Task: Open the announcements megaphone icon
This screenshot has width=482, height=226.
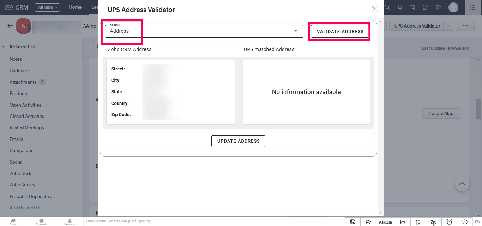Action: point(368,222)
